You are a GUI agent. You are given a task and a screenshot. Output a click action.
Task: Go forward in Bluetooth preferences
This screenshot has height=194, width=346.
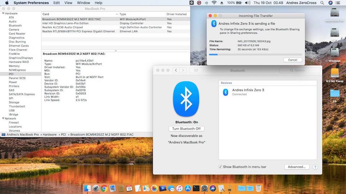[183, 70]
